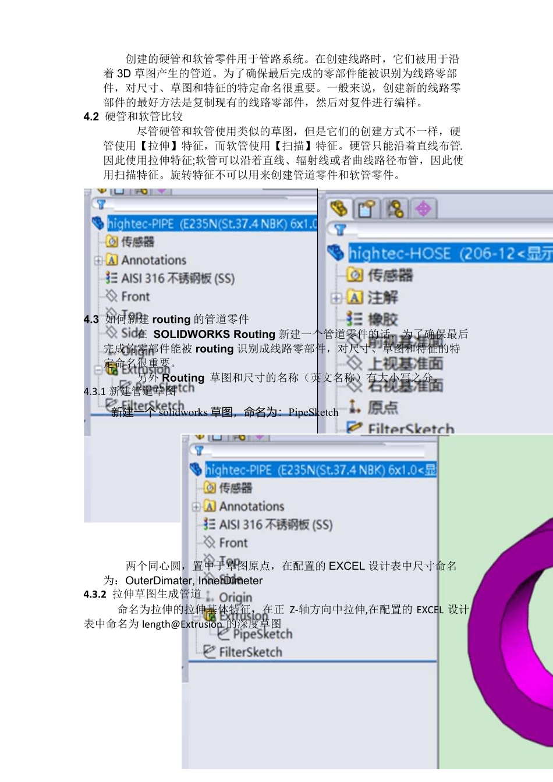Click FilterSketch sketch icon in lower tree

tap(210, 652)
